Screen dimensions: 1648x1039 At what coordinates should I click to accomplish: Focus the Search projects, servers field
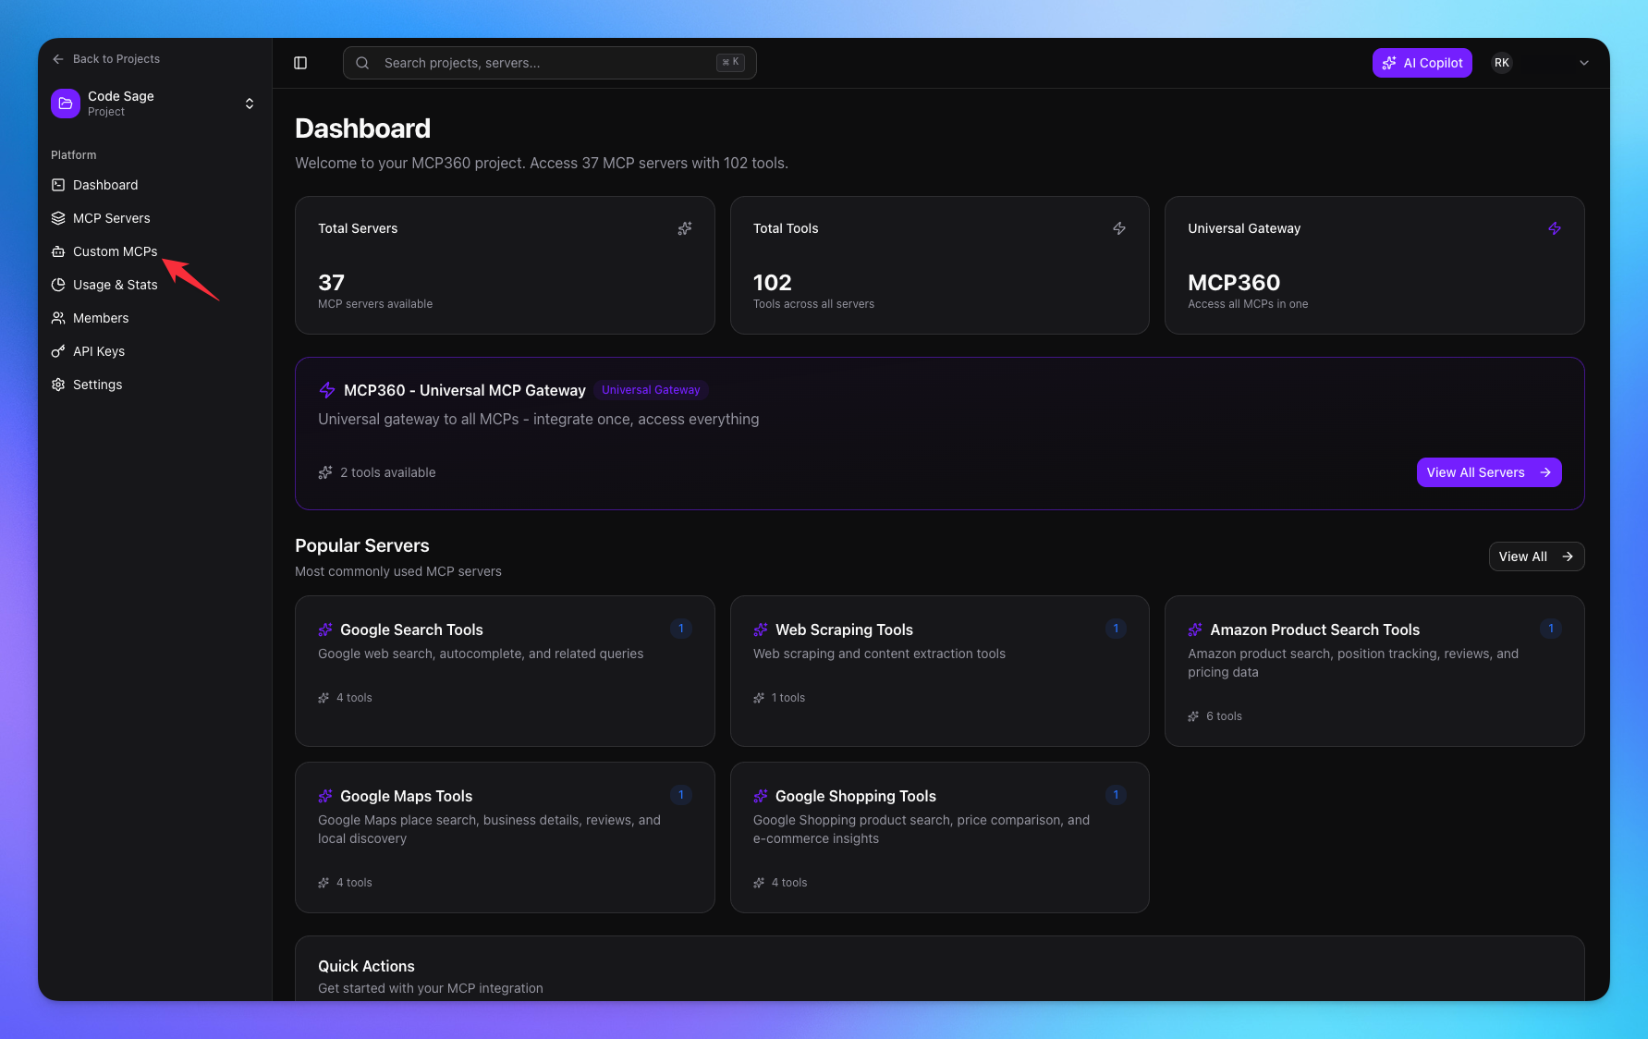(x=545, y=63)
